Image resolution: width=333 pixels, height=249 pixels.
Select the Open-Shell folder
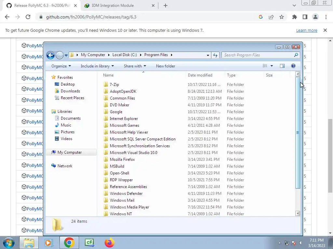click(119, 173)
